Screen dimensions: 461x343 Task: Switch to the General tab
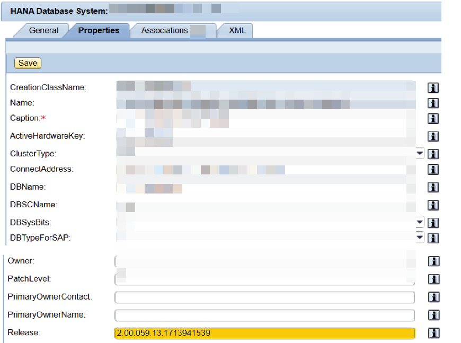tap(43, 31)
